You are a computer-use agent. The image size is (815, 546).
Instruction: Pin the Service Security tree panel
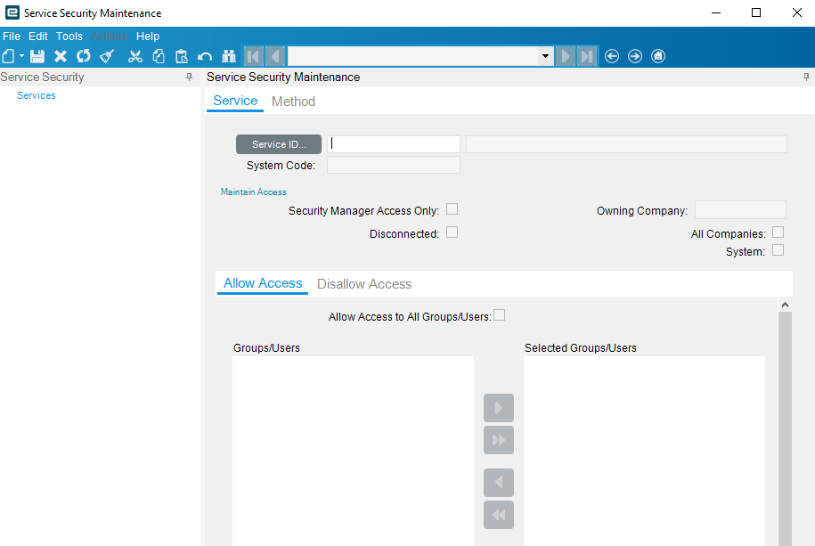[189, 77]
